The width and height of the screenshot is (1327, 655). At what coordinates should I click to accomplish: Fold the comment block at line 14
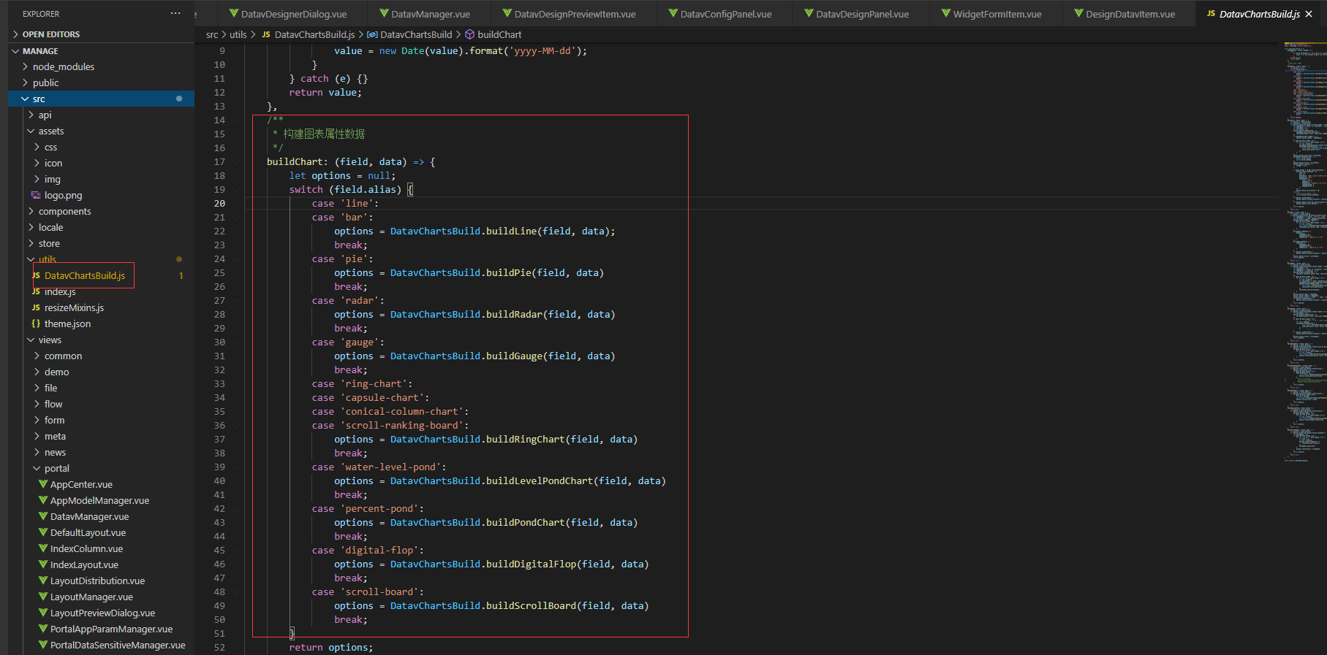coord(236,120)
